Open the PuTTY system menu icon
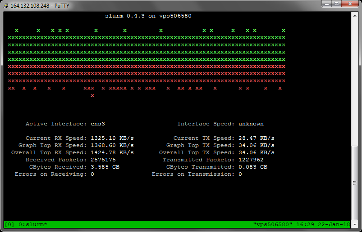 [x=6, y=5]
